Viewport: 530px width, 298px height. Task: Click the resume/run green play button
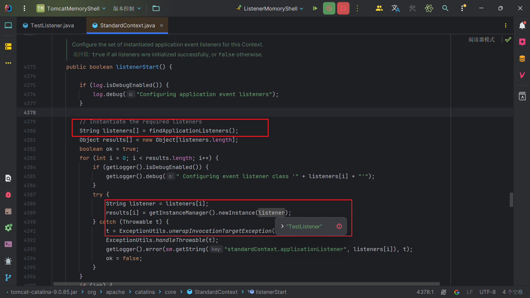tap(315, 8)
